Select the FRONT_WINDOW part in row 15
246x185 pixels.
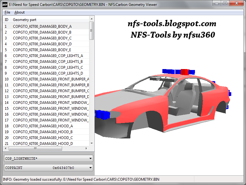46,109
